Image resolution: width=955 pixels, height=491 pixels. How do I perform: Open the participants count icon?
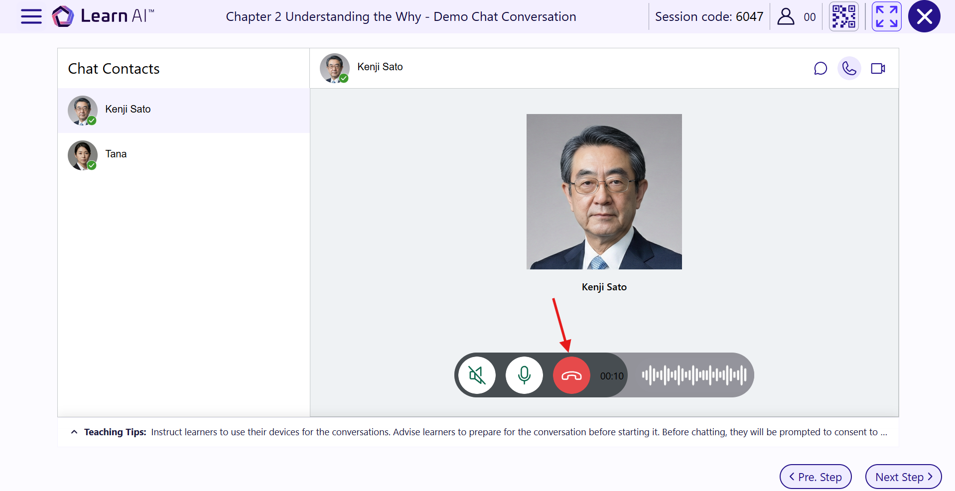tap(786, 16)
